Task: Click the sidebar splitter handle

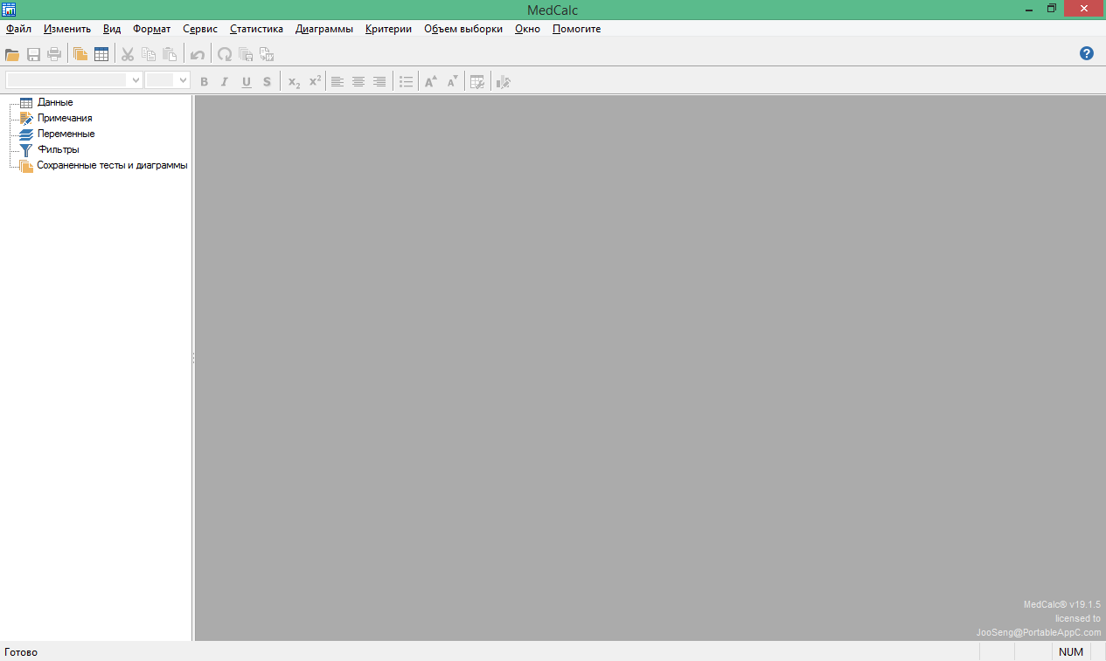Action: click(x=193, y=358)
